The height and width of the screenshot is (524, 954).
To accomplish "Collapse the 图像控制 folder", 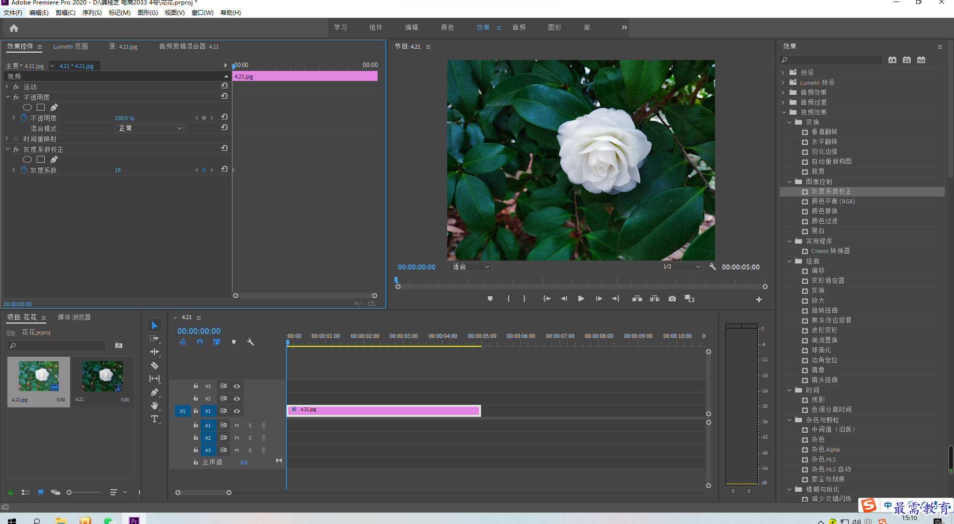I will click(x=789, y=182).
